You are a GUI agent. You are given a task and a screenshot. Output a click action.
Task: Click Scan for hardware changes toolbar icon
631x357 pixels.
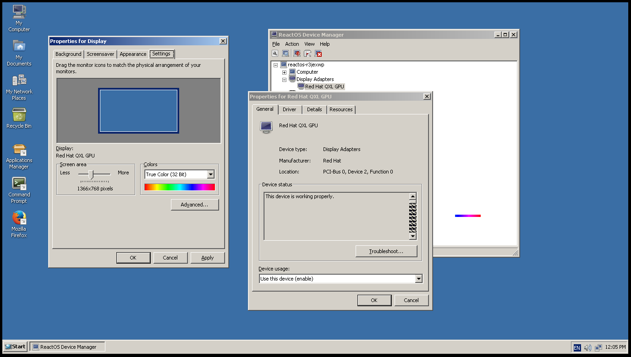(x=285, y=54)
